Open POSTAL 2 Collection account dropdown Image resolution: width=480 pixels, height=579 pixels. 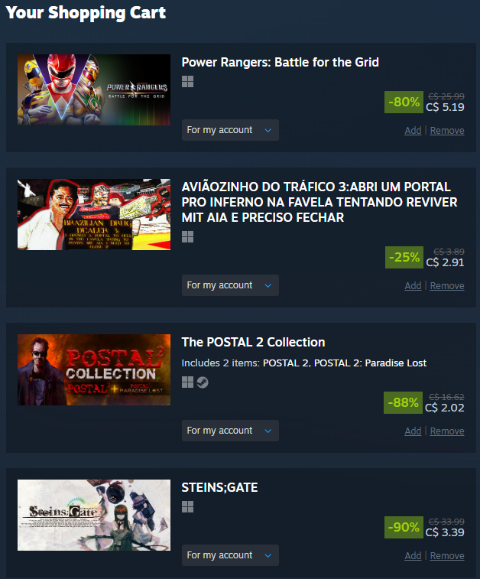[230, 431]
